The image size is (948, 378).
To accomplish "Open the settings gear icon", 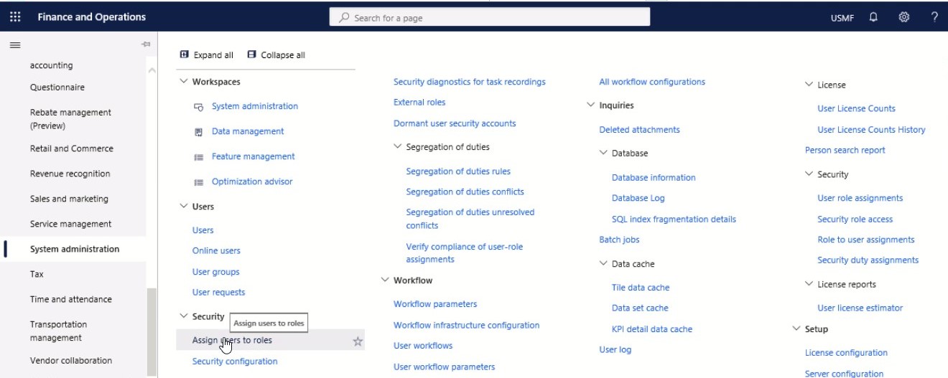I will [x=904, y=17].
